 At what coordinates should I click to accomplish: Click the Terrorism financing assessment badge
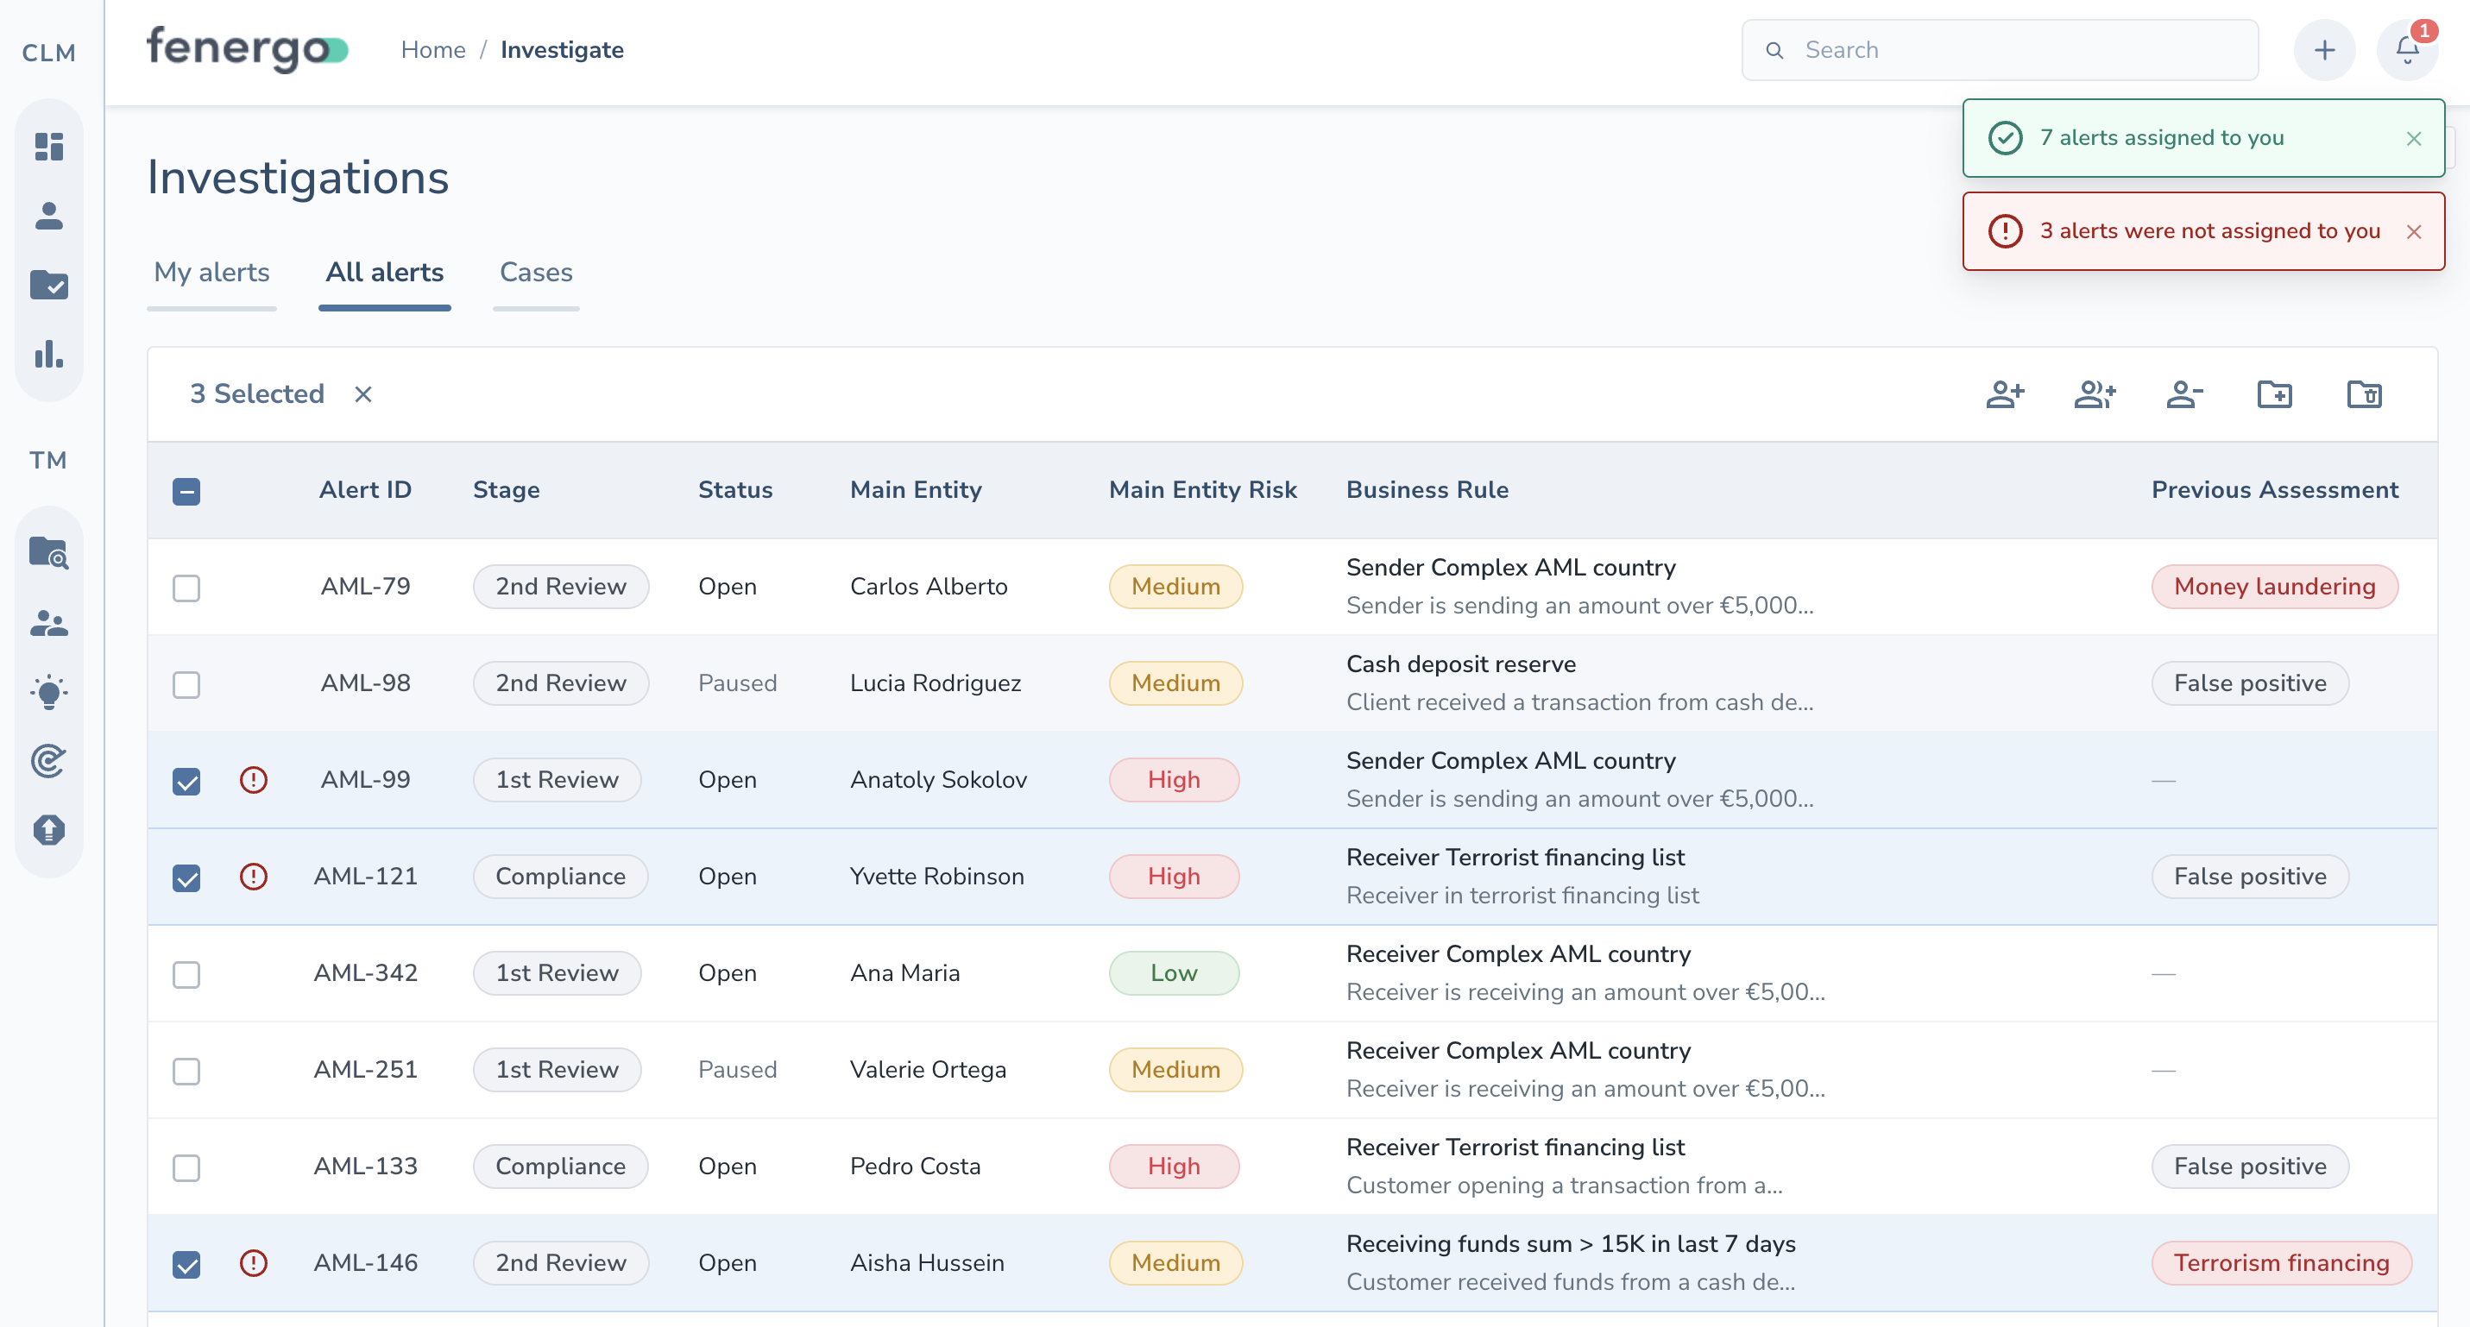[x=2281, y=1263]
